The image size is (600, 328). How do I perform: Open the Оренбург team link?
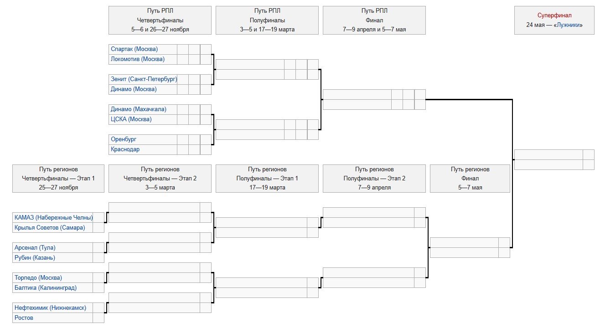tap(123, 139)
